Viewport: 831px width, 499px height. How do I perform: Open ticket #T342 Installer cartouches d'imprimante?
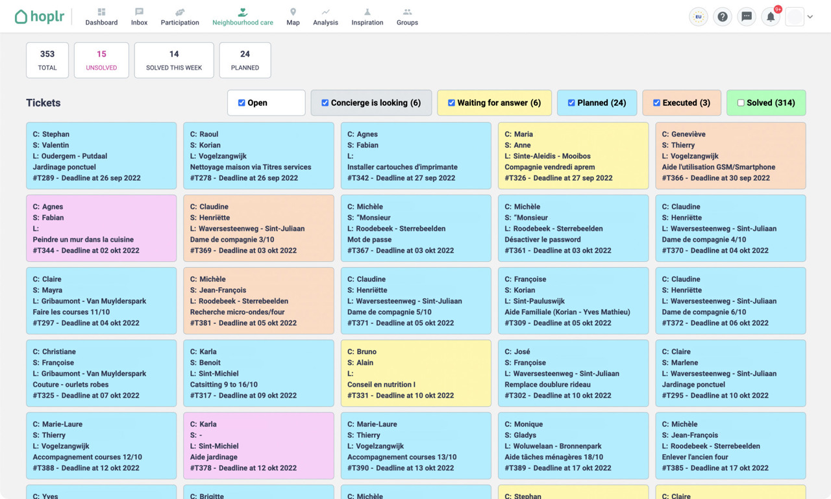(416, 156)
